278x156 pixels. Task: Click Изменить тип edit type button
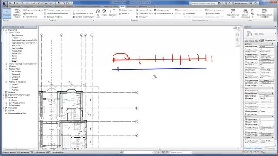[268, 41]
